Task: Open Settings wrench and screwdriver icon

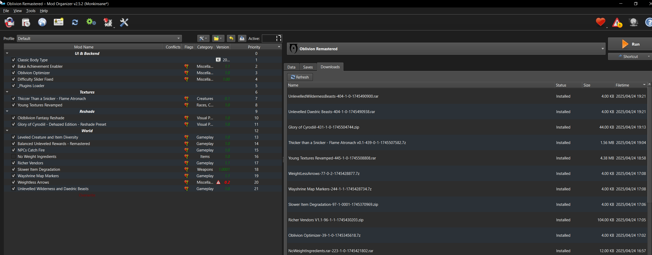Action: (124, 22)
